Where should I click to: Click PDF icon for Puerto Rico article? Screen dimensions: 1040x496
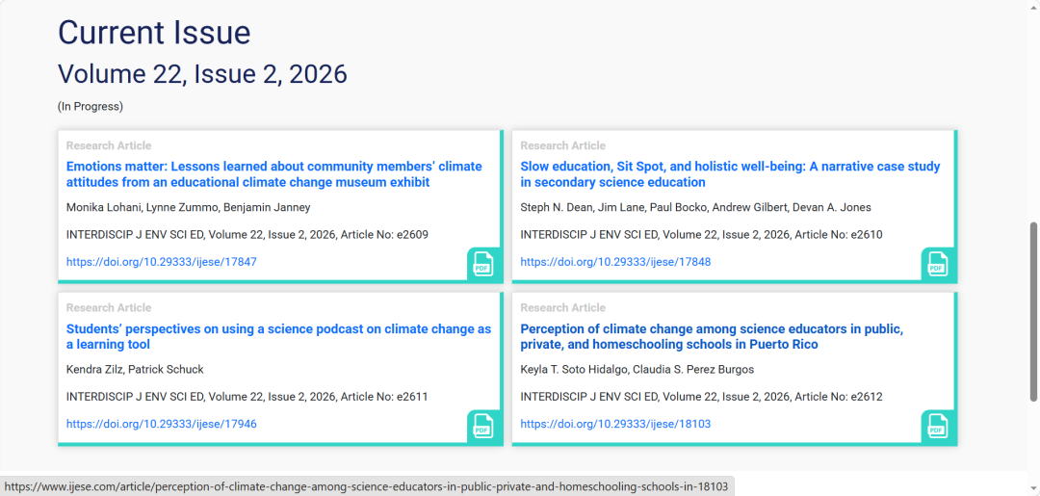pyautogui.click(x=936, y=426)
